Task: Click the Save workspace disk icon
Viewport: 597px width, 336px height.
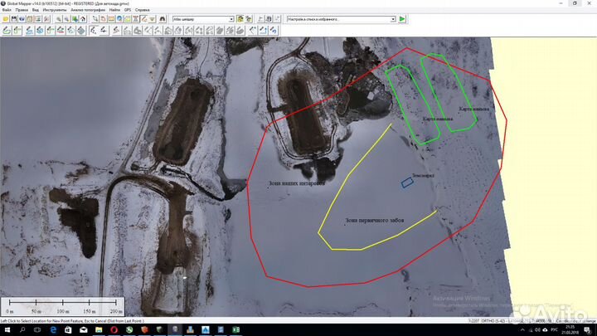Action: coord(15,18)
